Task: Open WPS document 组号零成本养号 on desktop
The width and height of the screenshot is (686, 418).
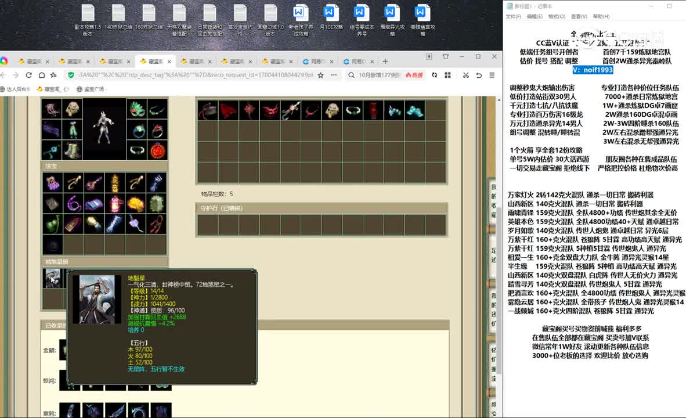Action: pyautogui.click(x=362, y=20)
